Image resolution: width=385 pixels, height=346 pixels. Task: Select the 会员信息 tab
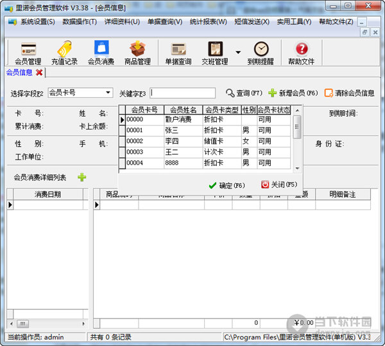click(x=19, y=72)
